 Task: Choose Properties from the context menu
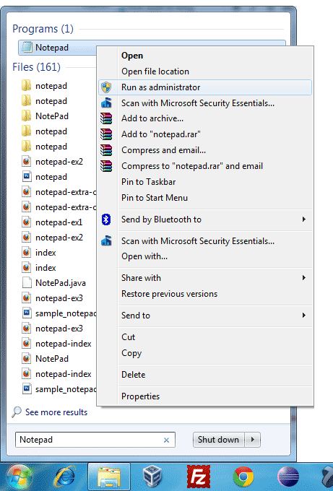140,396
